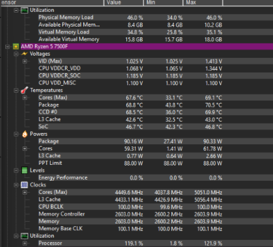Viewport: 273px width, 247px height.
Task: Click the Clocks waveform icon
Action: click(x=24, y=185)
